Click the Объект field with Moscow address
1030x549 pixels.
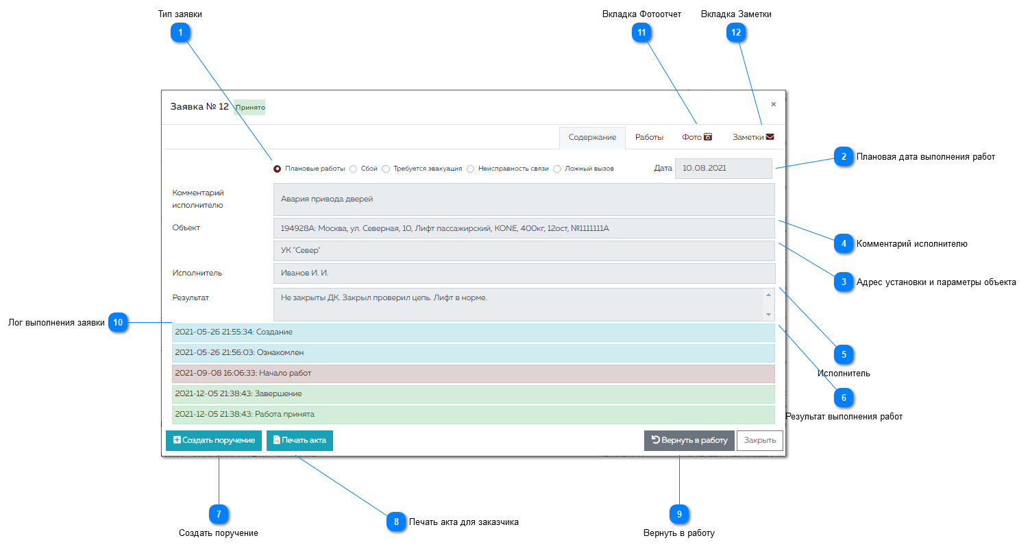(524, 228)
